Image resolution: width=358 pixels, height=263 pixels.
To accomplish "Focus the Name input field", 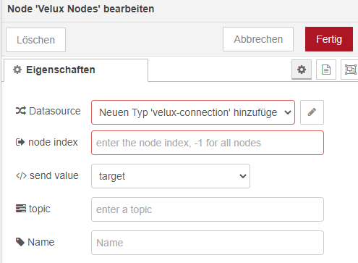I will click(x=208, y=243).
